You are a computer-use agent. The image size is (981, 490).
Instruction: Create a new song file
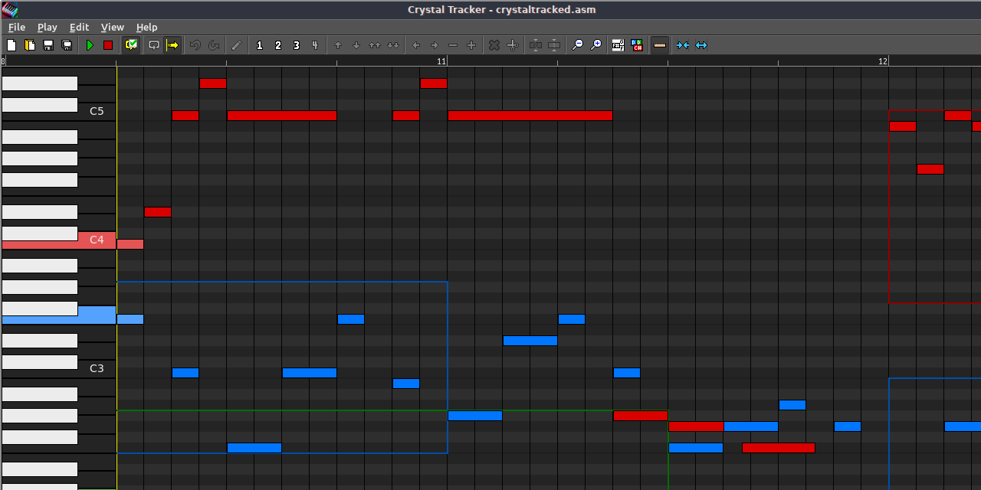coord(11,45)
